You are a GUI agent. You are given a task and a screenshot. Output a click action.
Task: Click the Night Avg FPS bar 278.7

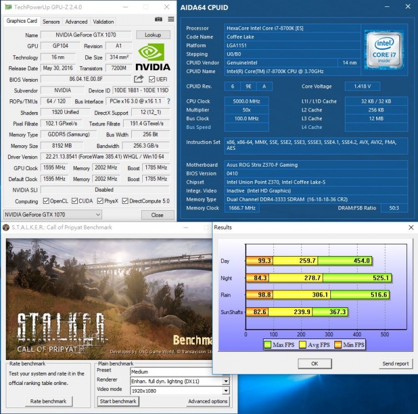(x=296, y=278)
